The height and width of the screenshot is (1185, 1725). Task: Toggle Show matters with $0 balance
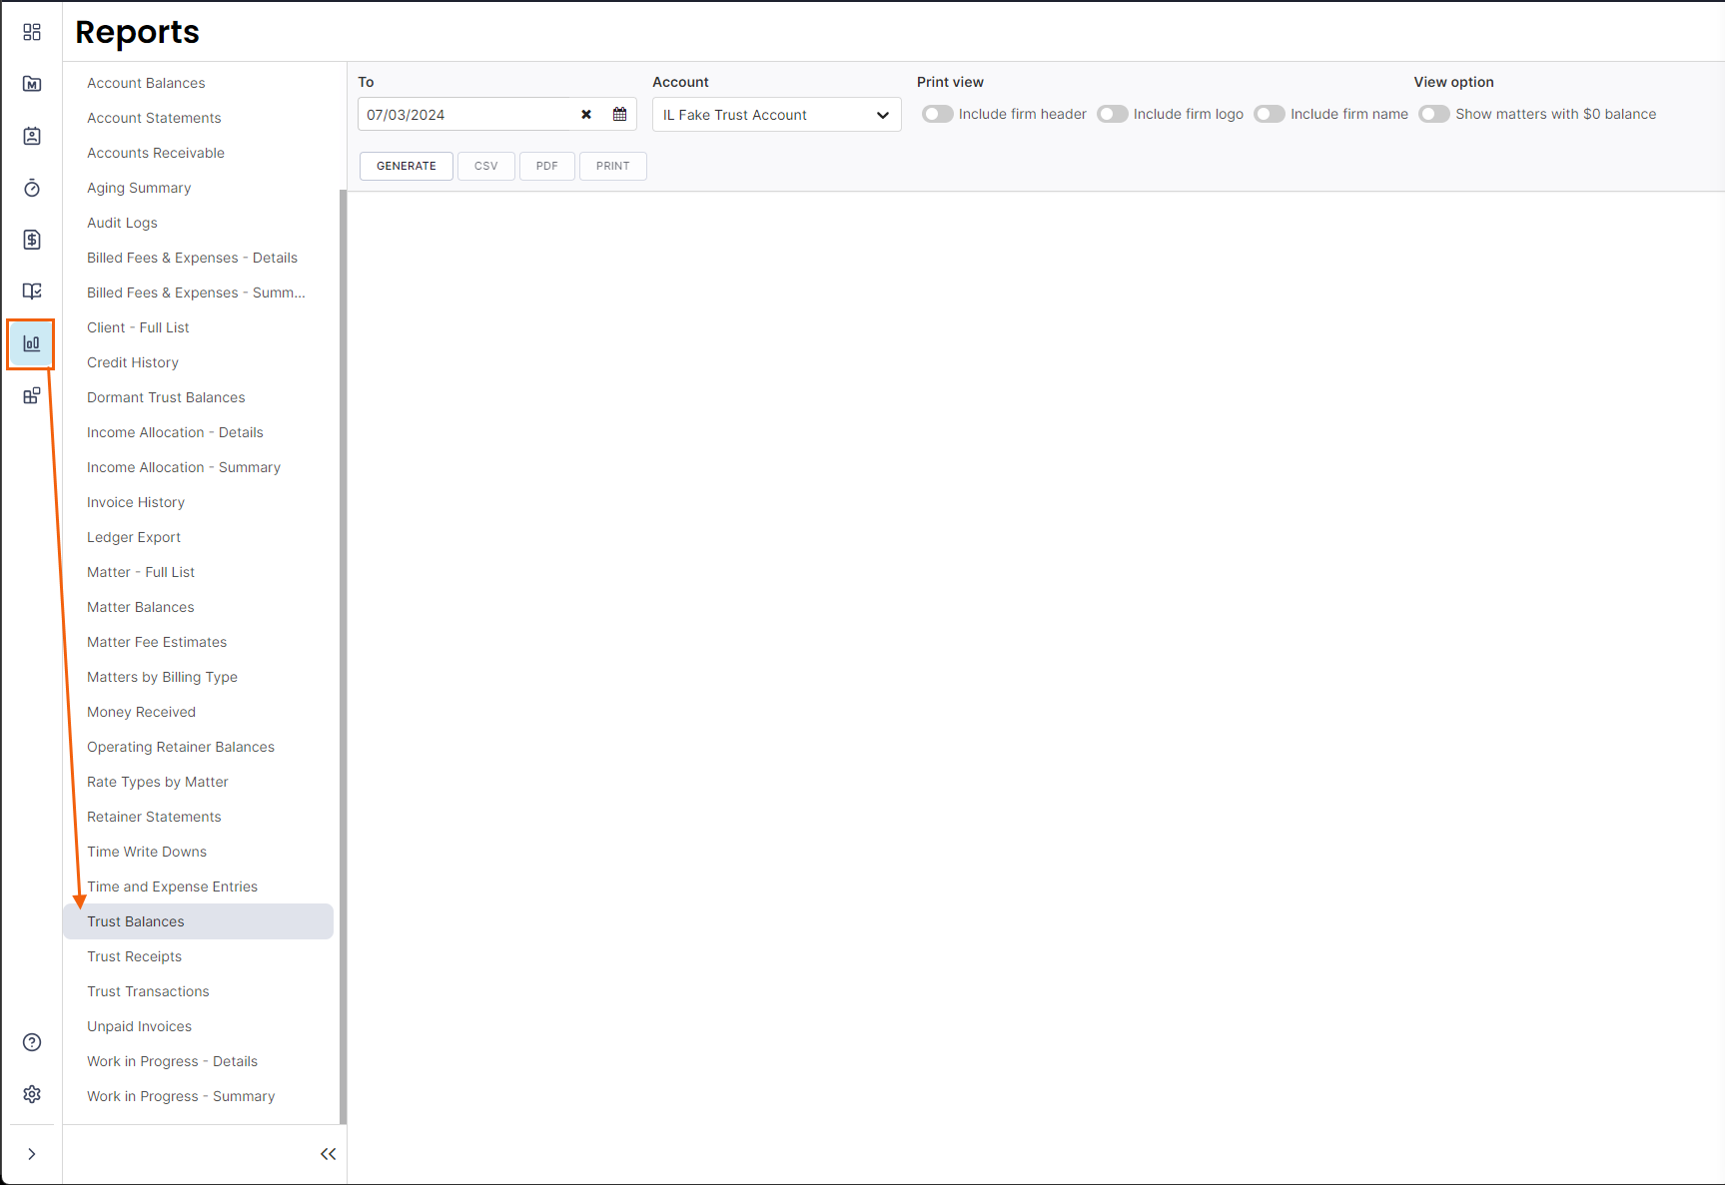pyautogui.click(x=1433, y=114)
